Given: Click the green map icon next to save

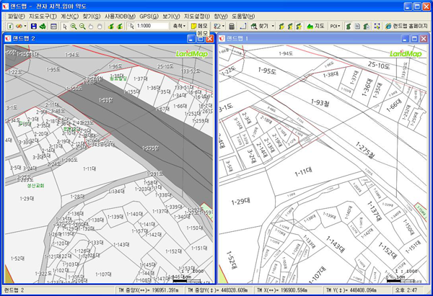Looking at the screenshot, I should (x=43, y=26).
